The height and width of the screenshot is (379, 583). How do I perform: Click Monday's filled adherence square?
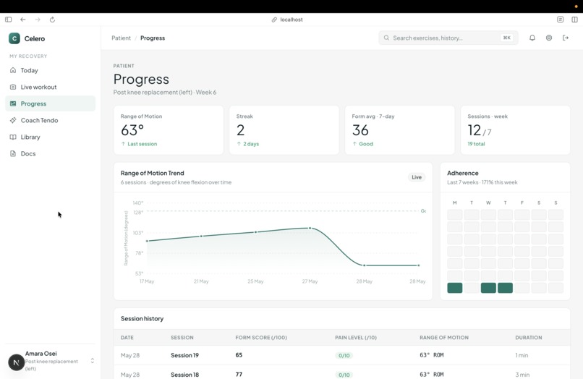tap(455, 288)
